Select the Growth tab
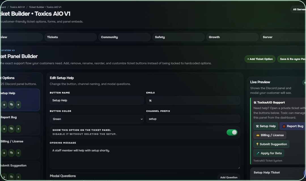The width and height of the screenshot is (306, 181). click(x=232, y=37)
